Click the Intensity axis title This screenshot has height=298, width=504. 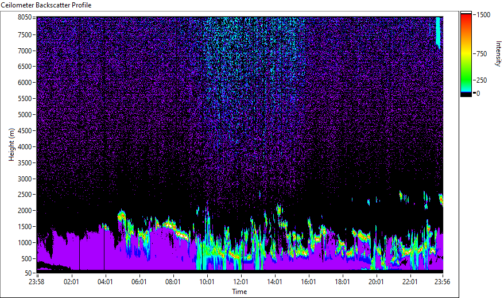click(498, 53)
